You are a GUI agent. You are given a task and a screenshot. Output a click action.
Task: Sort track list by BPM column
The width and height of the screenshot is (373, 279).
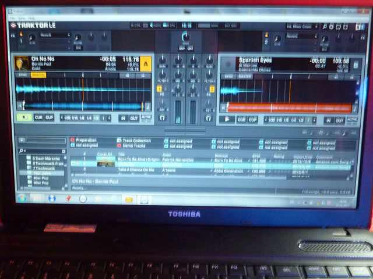pyautogui.click(x=256, y=156)
